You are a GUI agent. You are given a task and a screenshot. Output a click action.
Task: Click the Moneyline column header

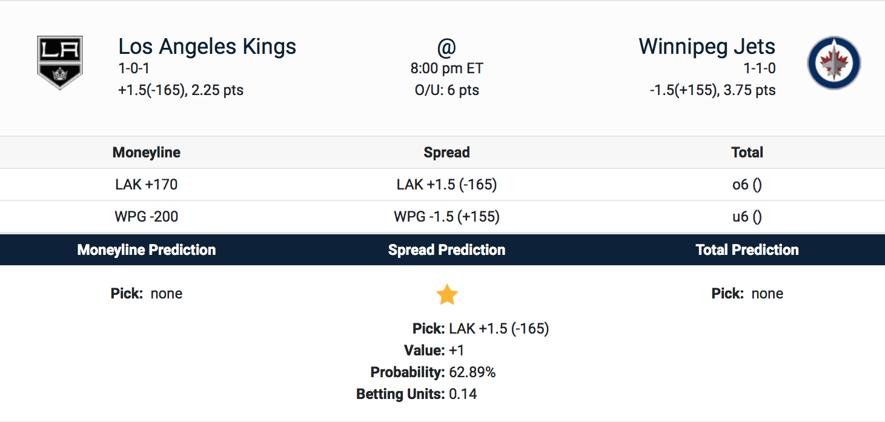147,153
